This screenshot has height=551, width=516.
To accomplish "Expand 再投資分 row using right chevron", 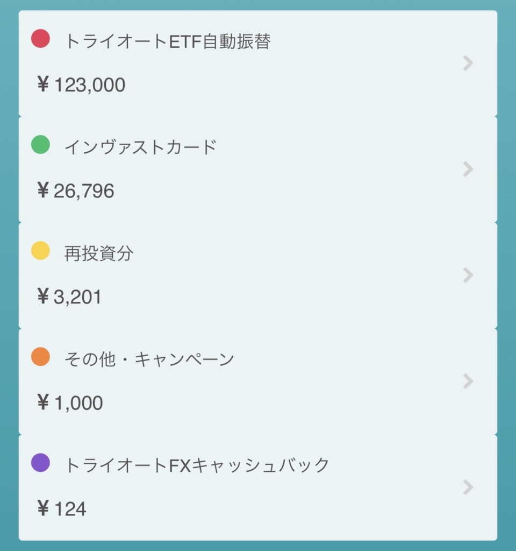I will 468,275.
